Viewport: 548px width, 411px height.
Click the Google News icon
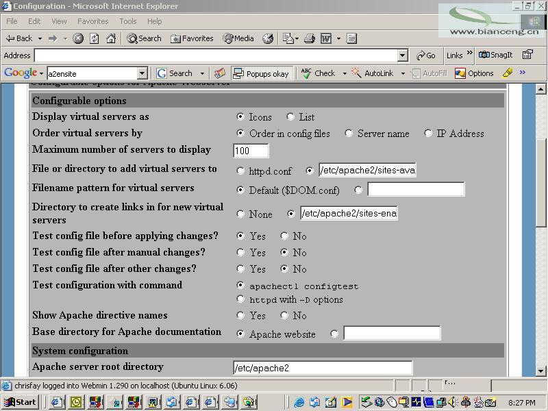219,73
